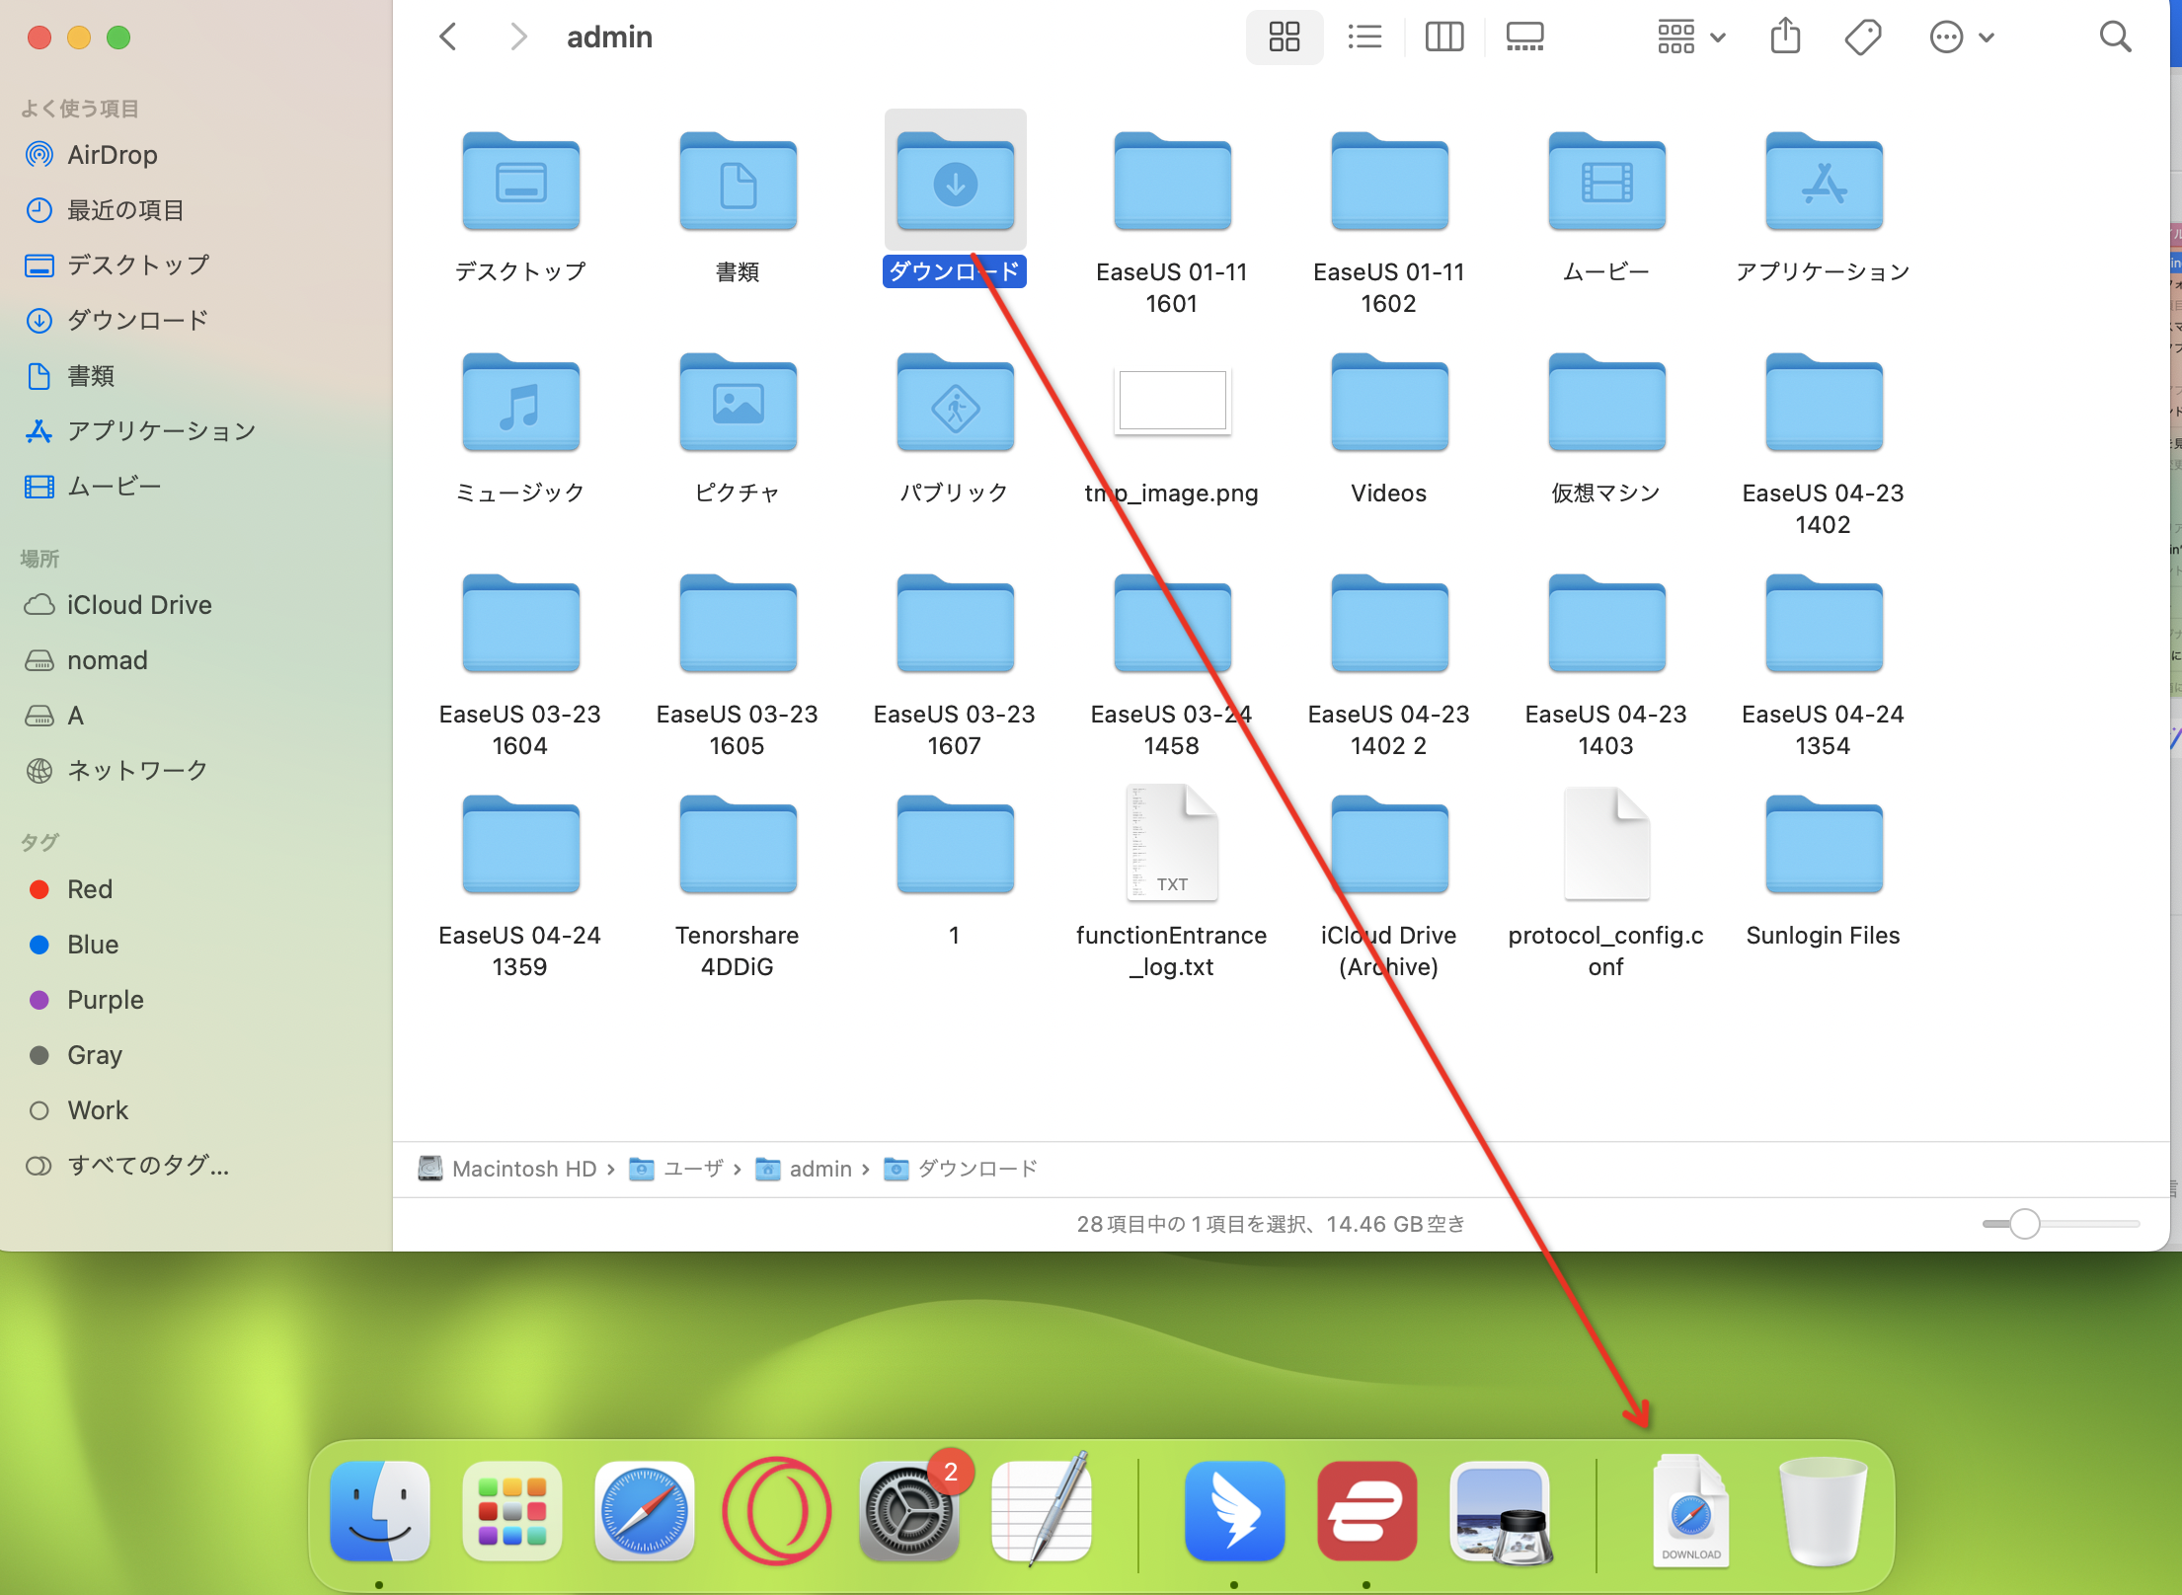Switch to icon view mode

(x=1284, y=38)
